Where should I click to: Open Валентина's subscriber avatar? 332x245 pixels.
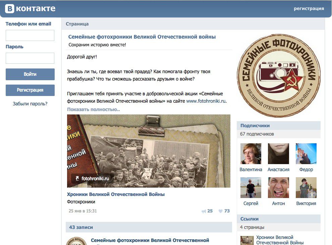(x=251, y=154)
